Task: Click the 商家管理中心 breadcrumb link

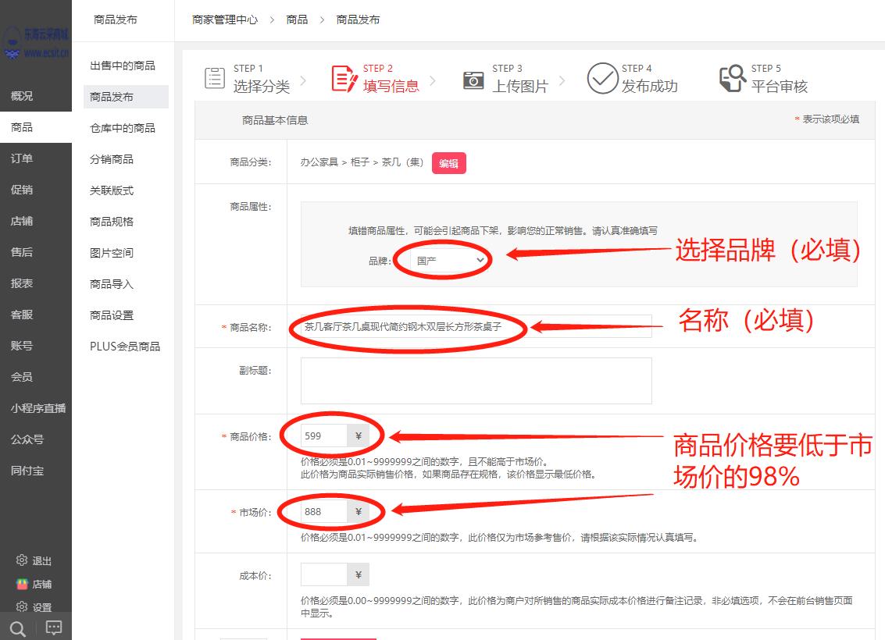Action: [225, 20]
